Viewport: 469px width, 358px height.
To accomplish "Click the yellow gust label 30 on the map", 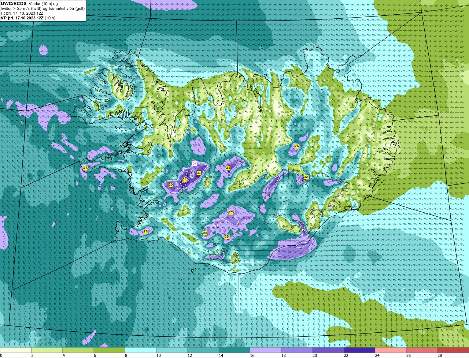I will click(171, 185).
